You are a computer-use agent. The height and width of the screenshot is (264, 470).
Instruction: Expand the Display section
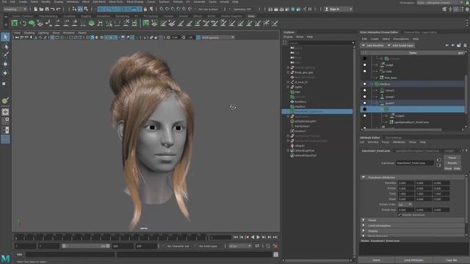(364, 231)
